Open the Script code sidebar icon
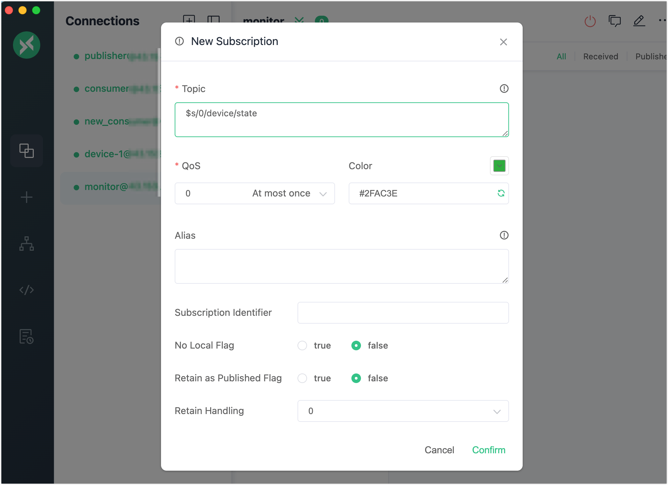 [x=27, y=290]
